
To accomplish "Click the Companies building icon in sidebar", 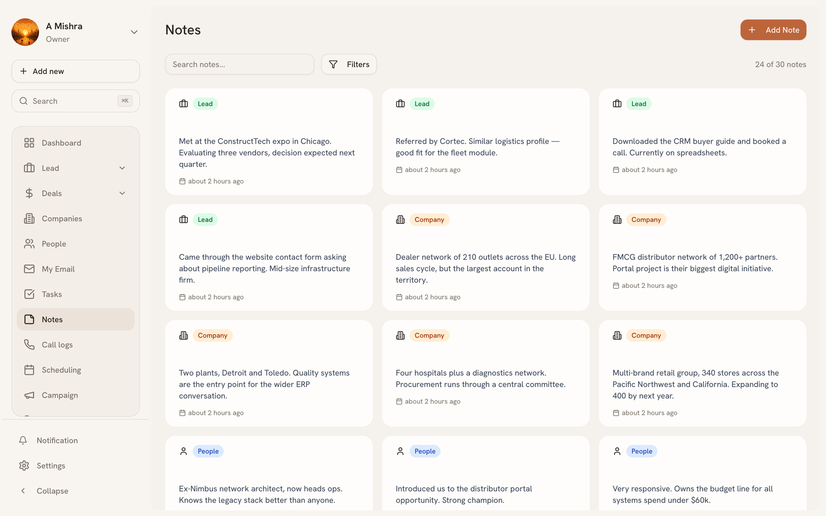I will (x=29, y=219).
